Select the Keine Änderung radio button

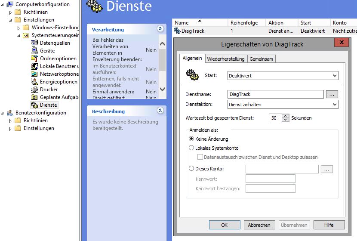pyautogui.click(x=192, y=139)
